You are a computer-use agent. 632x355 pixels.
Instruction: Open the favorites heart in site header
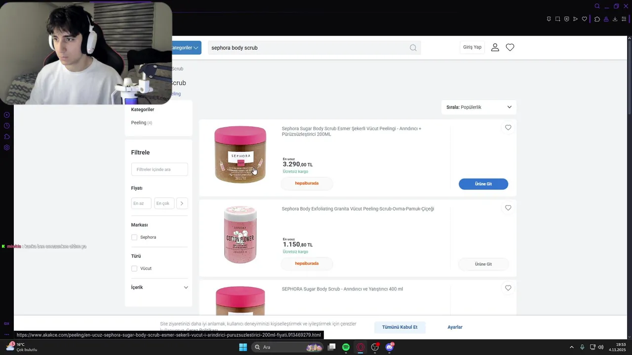coord(510,47)
